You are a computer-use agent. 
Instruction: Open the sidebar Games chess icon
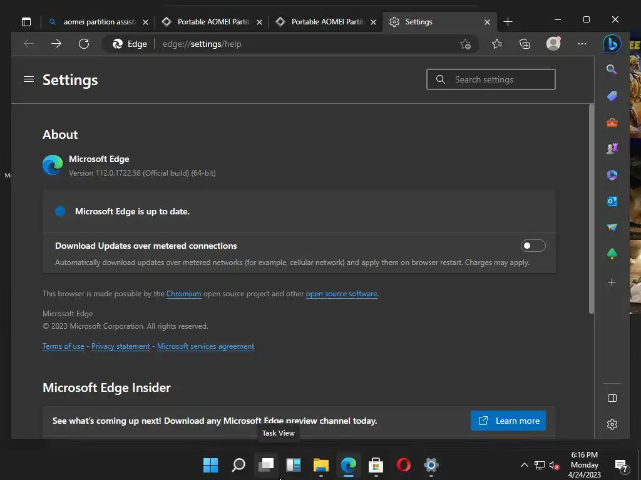612,149
